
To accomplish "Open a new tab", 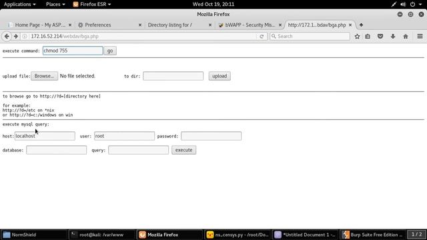I will [x=361, y=25].
